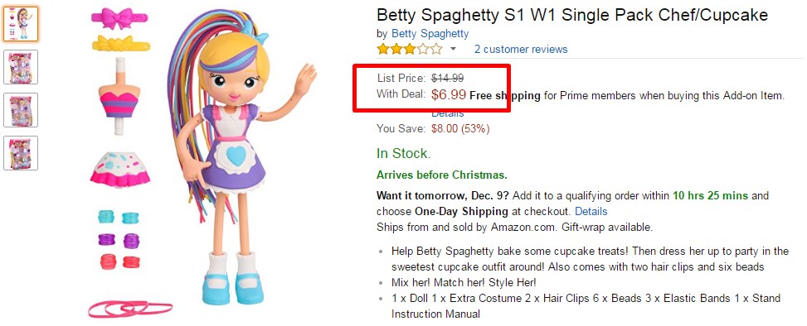This screenshot has width=807, height=326.
Task: Click Details link under the deal price
Action: pos(448,114)
